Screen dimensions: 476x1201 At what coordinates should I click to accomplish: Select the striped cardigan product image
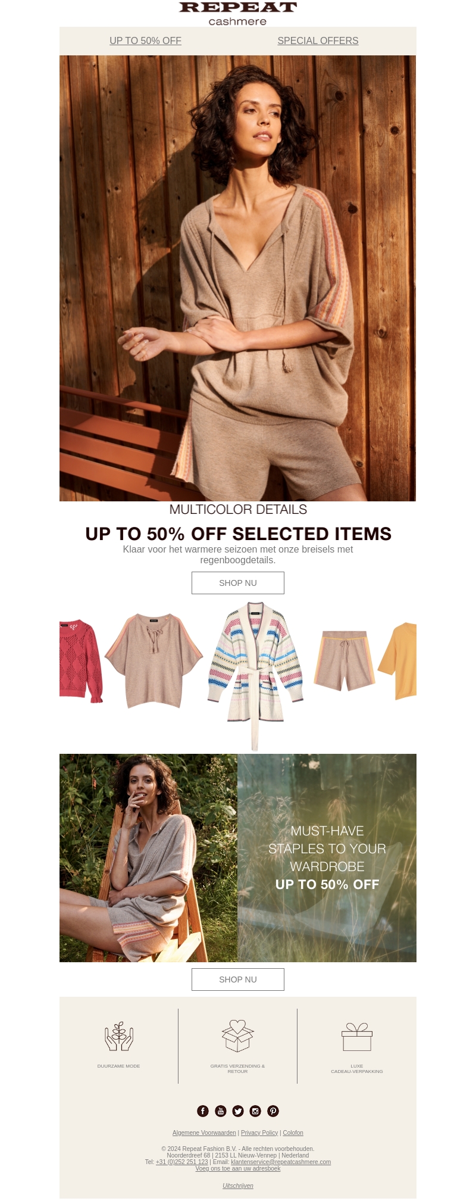[255, 676]
